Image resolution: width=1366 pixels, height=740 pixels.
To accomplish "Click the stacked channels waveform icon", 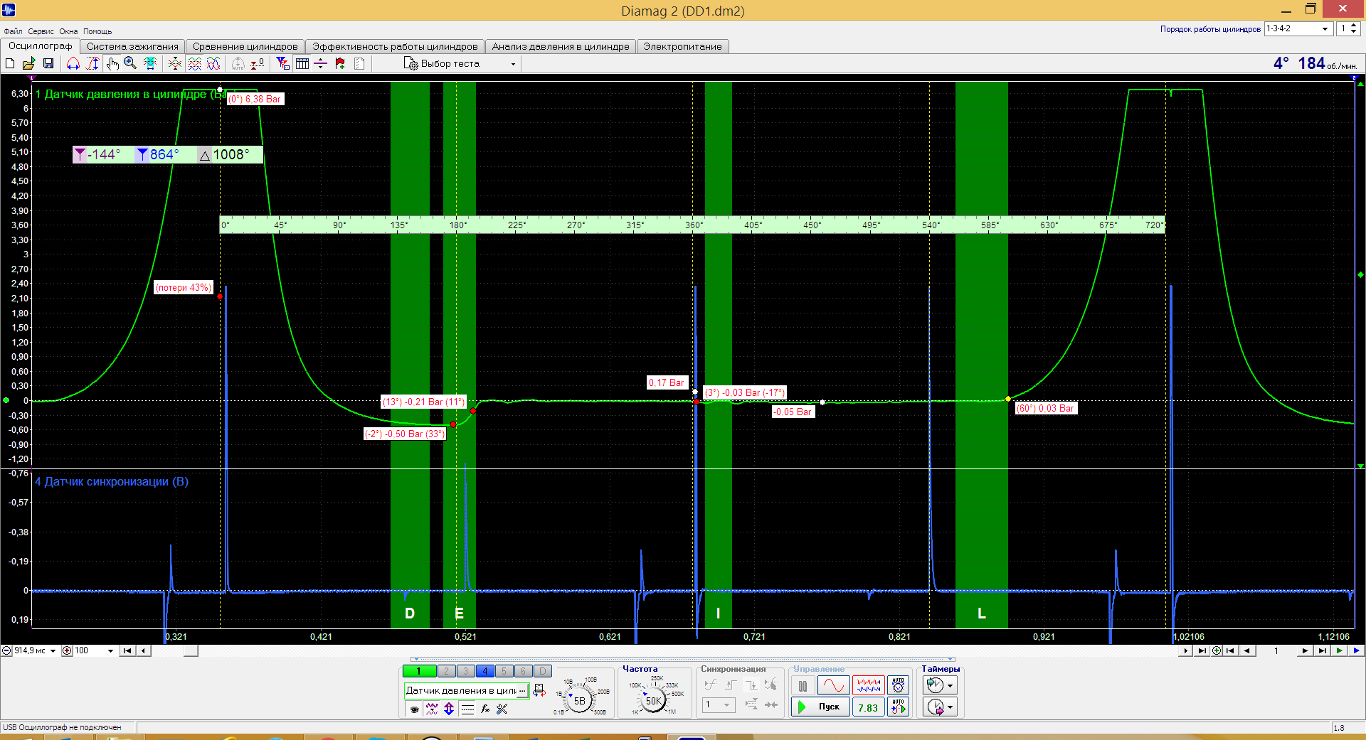I will coord(194,63).
